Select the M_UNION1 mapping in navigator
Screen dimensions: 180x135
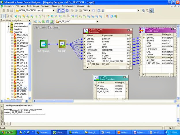tap(22, 94)
